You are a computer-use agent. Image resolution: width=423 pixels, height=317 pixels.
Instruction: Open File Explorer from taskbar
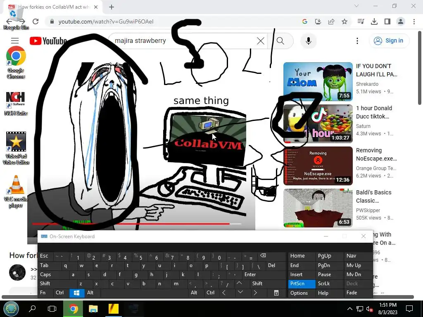tap(93, 308)
